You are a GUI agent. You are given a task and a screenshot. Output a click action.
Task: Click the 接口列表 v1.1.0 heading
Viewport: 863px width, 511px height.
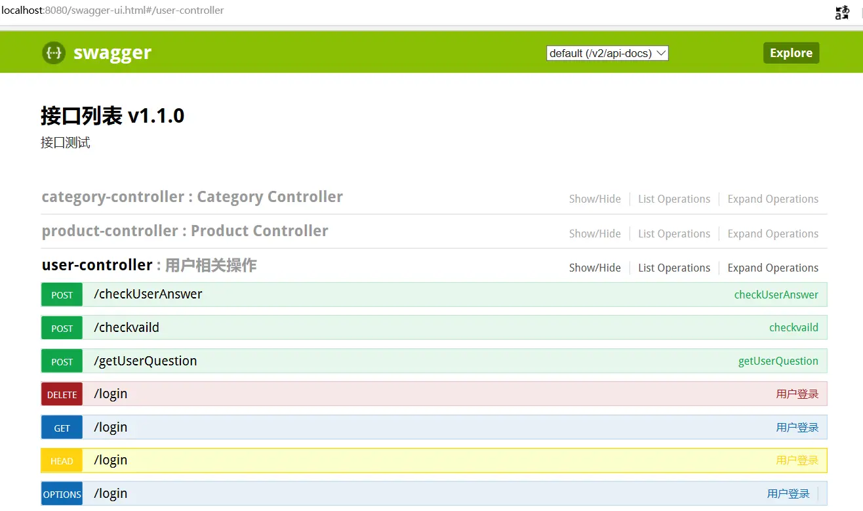pyautogui.click(x=112, y=116)
